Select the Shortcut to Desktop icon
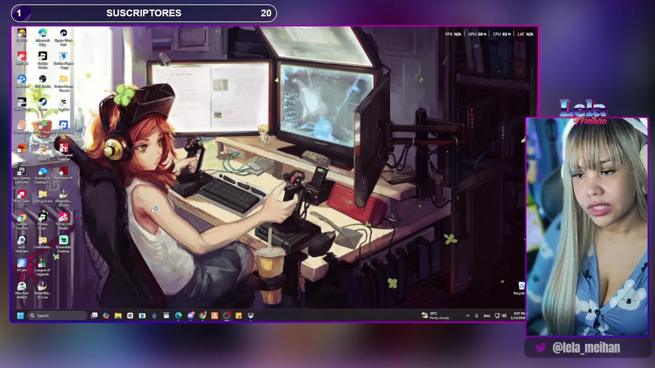The image size is (655, 368). (42, 175)
